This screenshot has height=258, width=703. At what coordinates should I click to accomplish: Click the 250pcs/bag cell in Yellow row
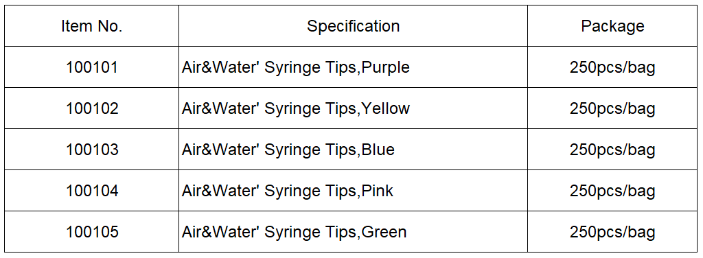click(x=612, y=108)
